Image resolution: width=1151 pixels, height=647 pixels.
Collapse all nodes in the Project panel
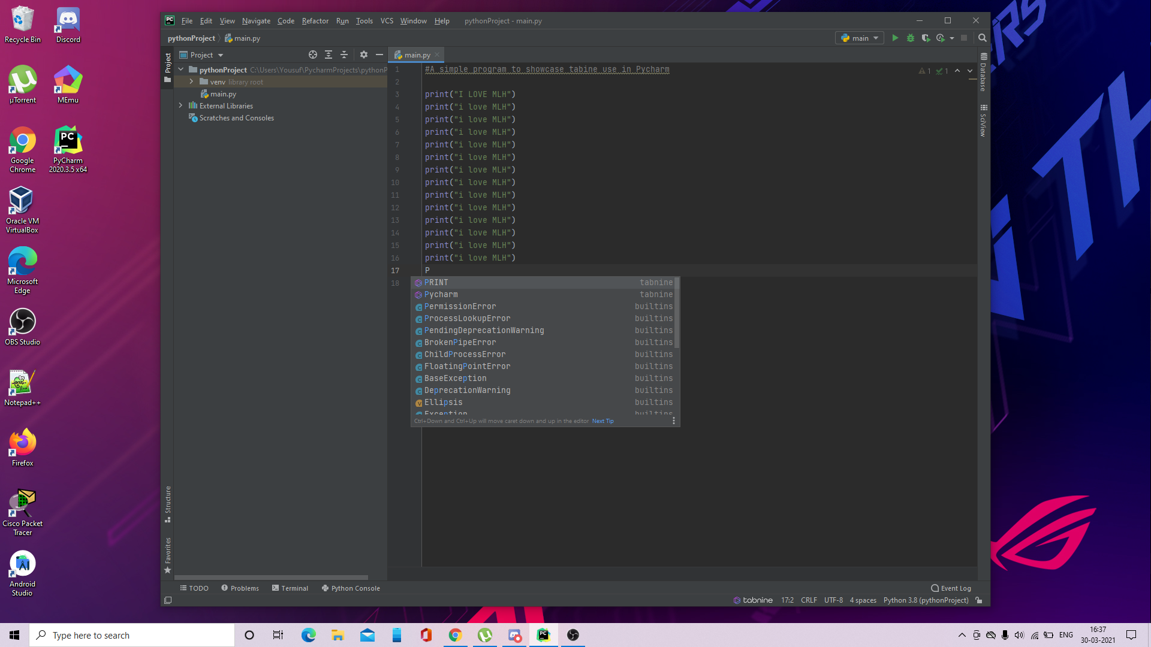click(344, 55)
